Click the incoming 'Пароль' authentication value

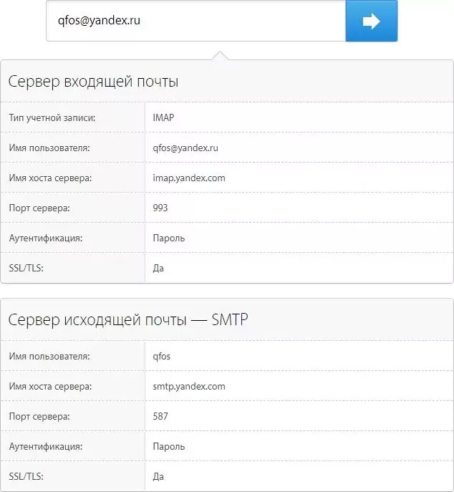click(x=168, y=238)
